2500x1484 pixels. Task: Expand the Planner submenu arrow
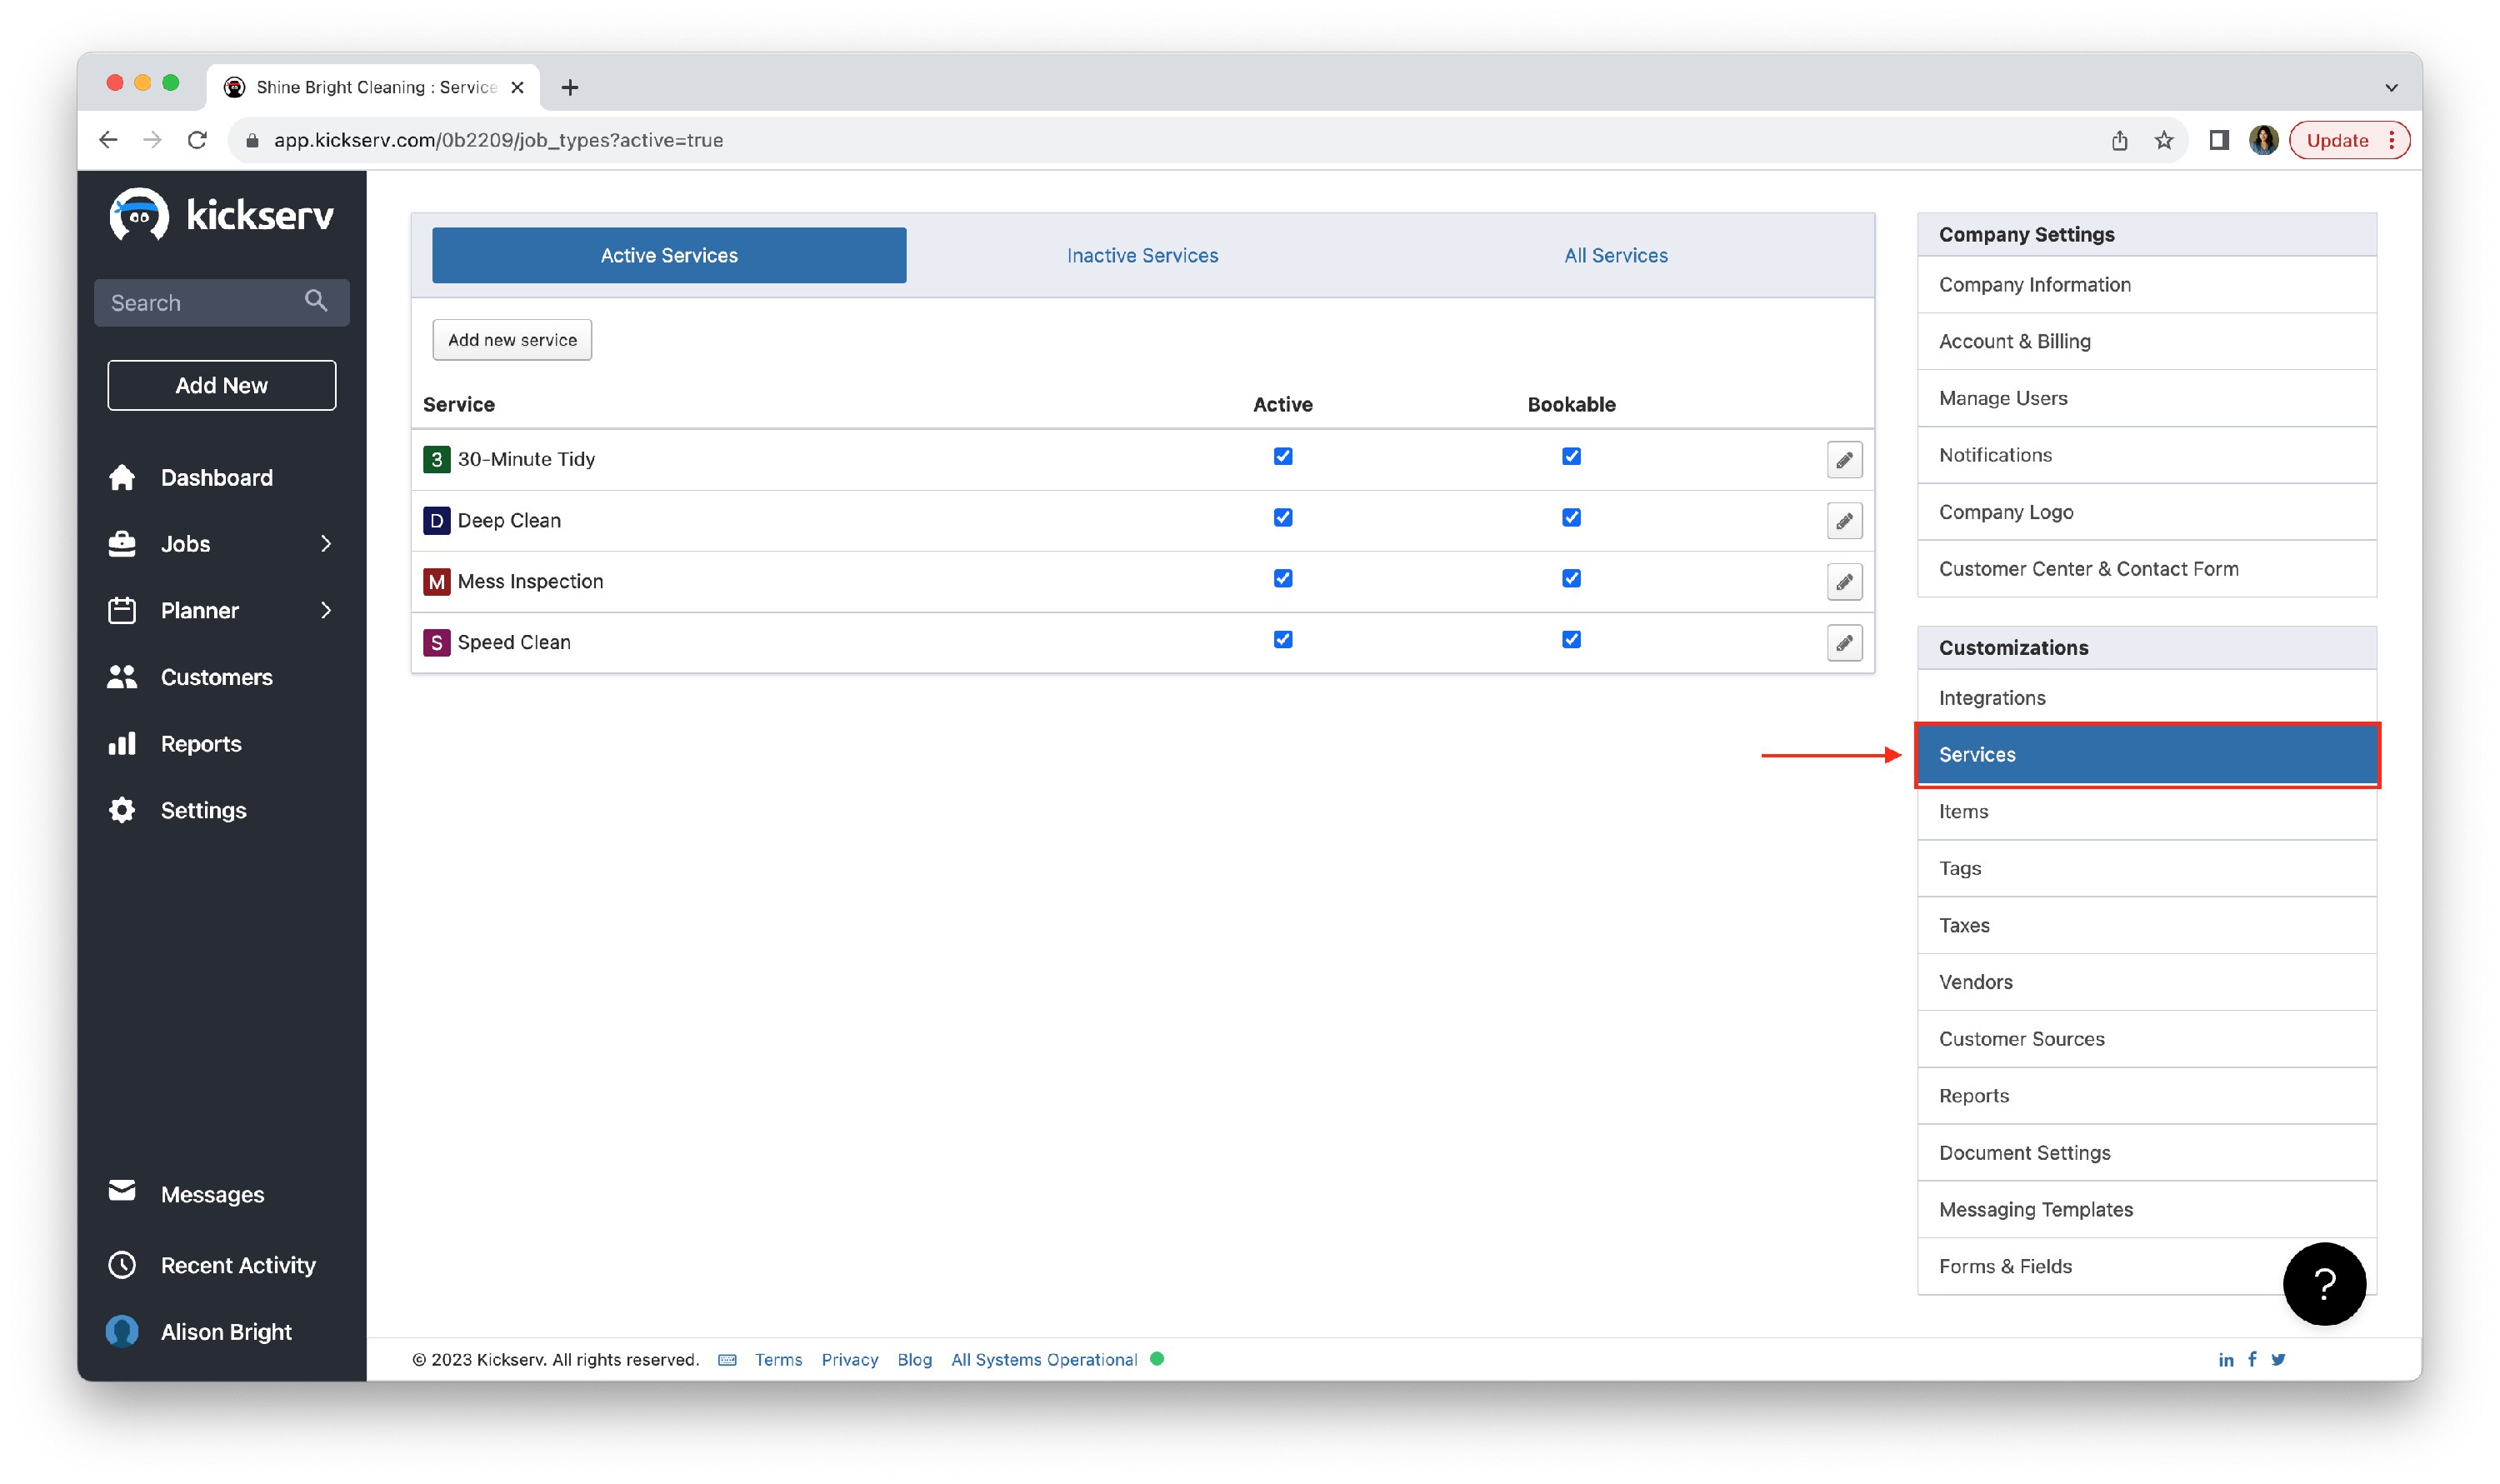tap(325, 610)
